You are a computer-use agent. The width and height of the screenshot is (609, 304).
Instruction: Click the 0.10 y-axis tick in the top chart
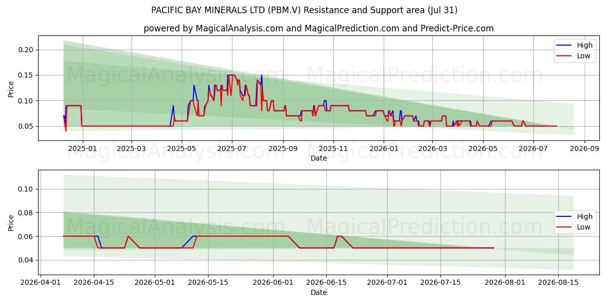[x=26, y=101]
